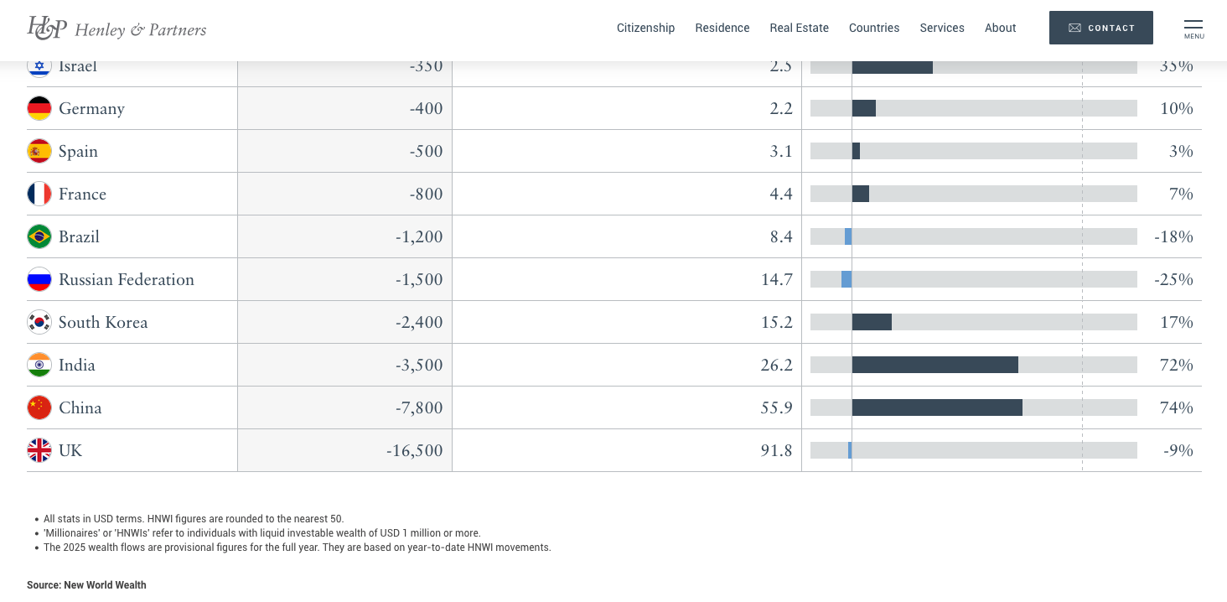
Task: Click the Contact button
Action: click(1101, 28)
